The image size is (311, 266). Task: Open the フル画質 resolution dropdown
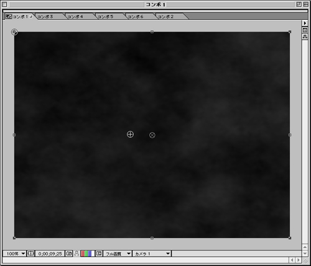(118, 254)
